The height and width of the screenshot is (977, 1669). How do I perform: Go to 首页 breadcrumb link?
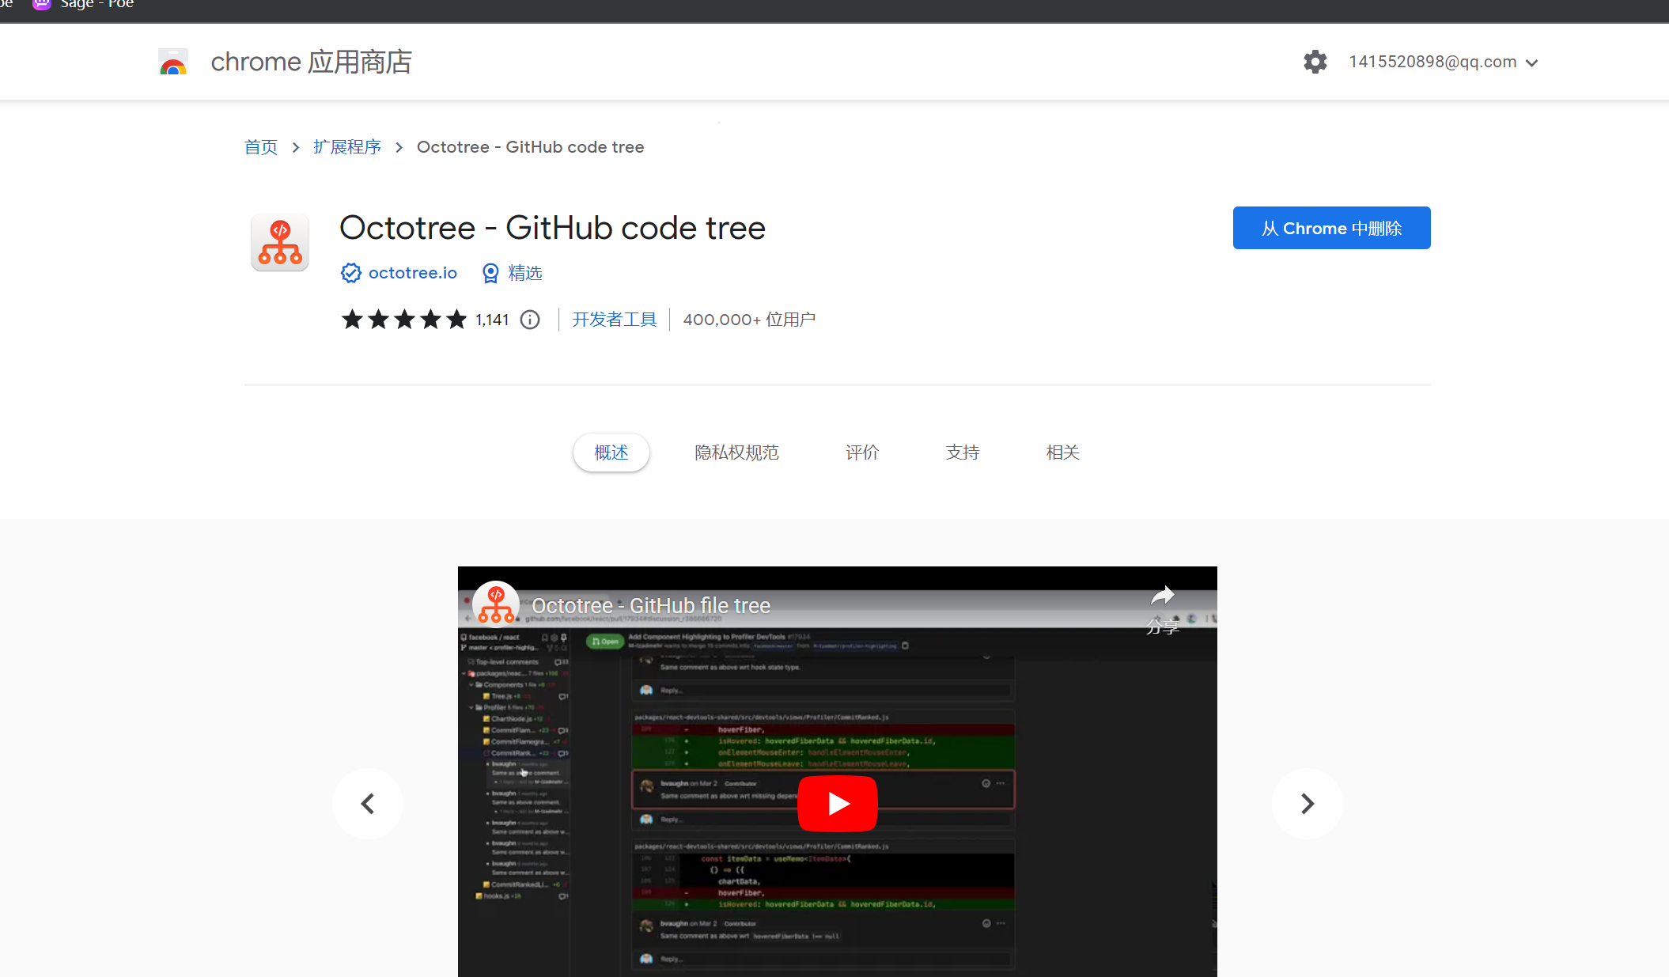(260, 147)
